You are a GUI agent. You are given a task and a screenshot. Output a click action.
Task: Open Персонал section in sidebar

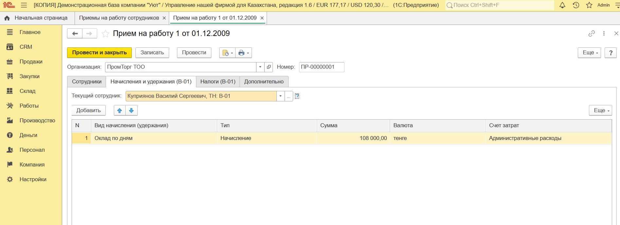[x=32, y=150]
